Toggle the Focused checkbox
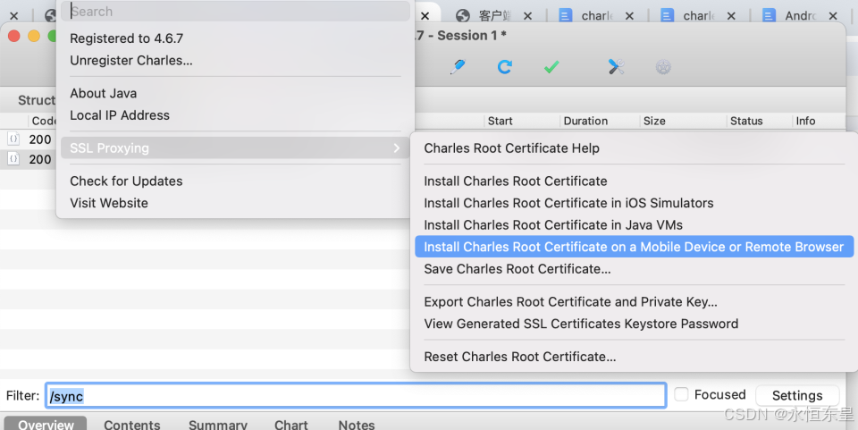Viewport: 858px width, 430px height. click(x=681, y=394)
